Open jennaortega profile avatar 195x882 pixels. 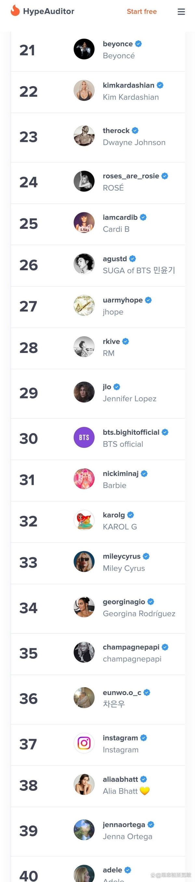[x=84, y=830]
